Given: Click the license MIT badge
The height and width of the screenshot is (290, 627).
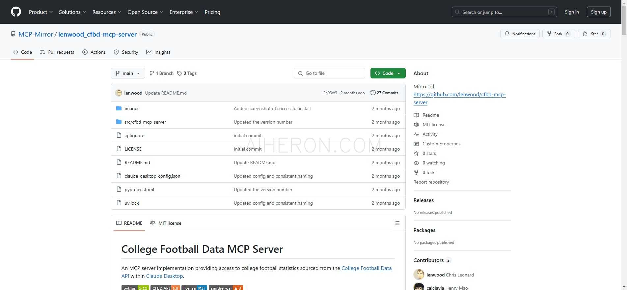Looking at the screenshot, I should [194, 288].
